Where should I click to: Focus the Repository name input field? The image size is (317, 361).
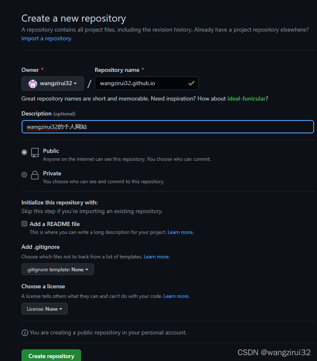click(146, 83)
